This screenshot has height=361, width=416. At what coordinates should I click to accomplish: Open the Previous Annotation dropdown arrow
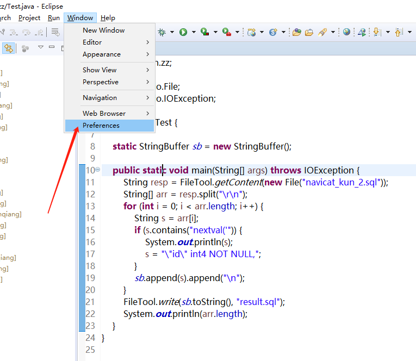[409, 33]
